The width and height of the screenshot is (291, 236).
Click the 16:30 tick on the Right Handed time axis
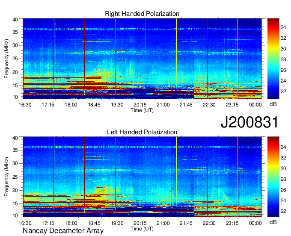click(x=25, y=105)
